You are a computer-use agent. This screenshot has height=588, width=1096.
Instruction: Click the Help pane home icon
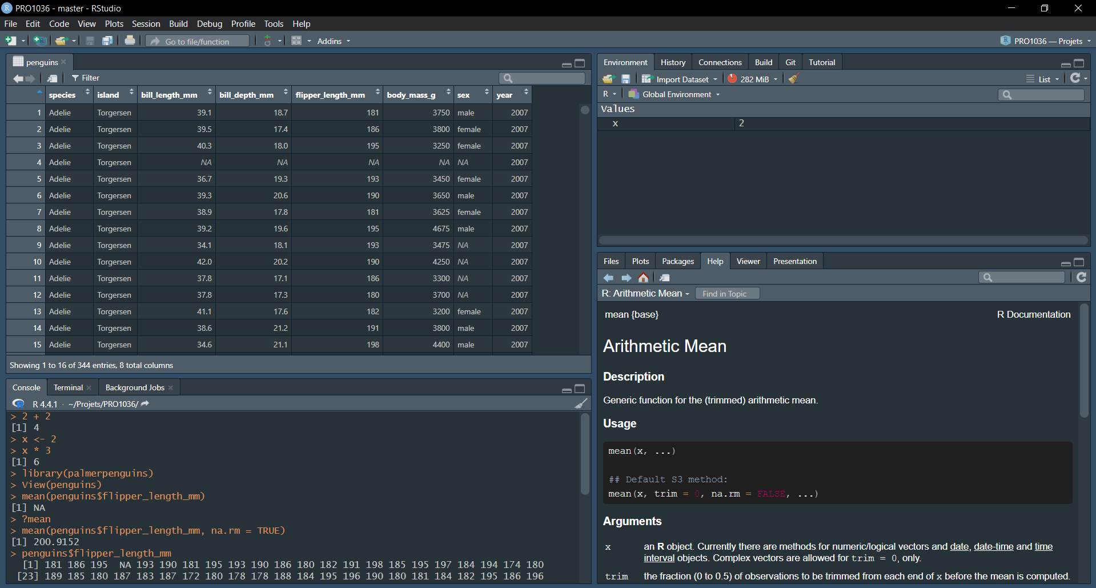pyautogui.click(x=643, y=278)
